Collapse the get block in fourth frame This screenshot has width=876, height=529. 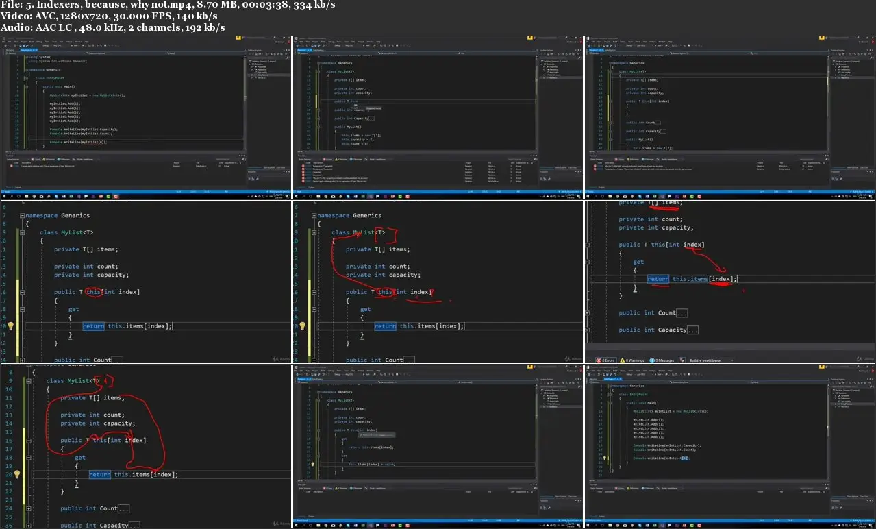point(23,309)
